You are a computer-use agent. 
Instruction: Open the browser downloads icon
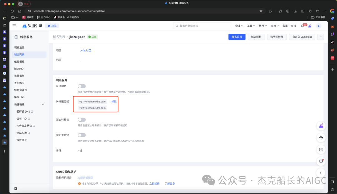[x=295, y=11]
